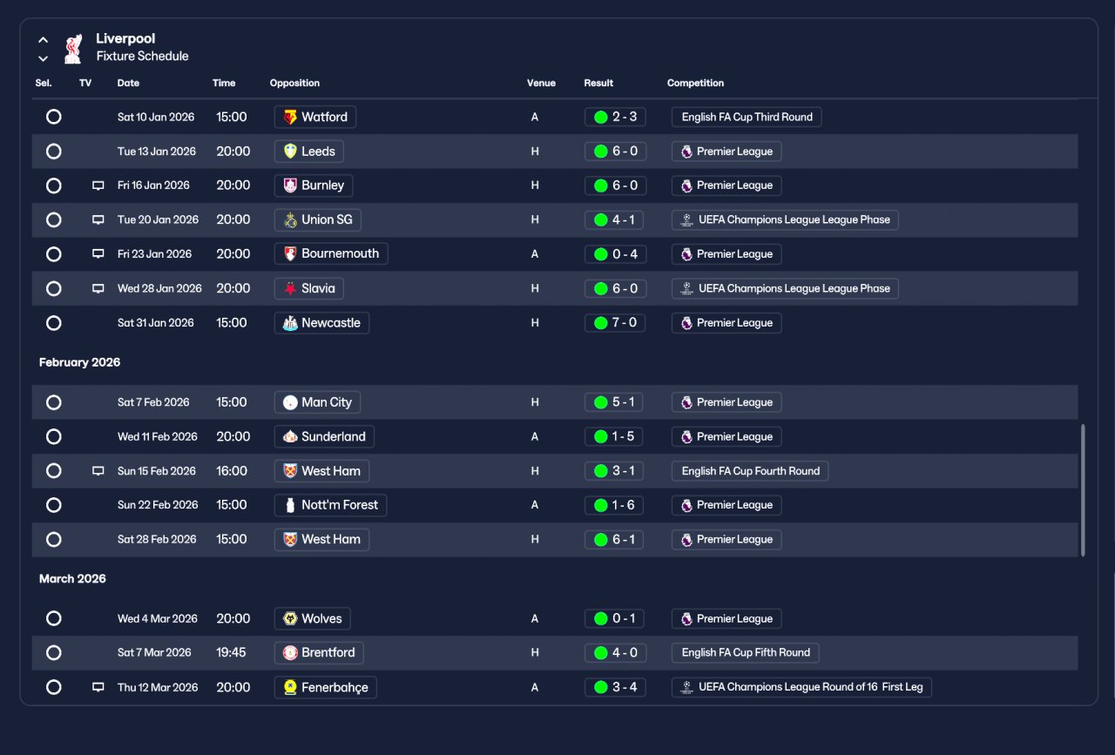
Task: Click the TV column header
Action: pyautogui.click(x=85, y=84)
